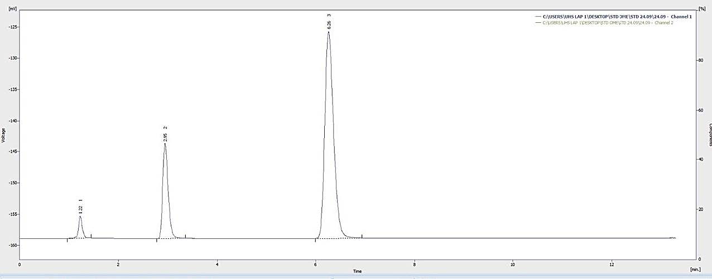
Task: Click the -125 voltage tick label
Action: pos(12,27)
